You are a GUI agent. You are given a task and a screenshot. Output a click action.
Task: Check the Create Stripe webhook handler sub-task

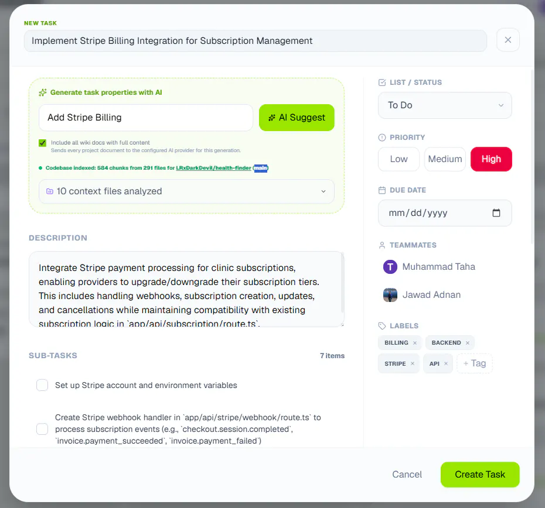[42, 429]
